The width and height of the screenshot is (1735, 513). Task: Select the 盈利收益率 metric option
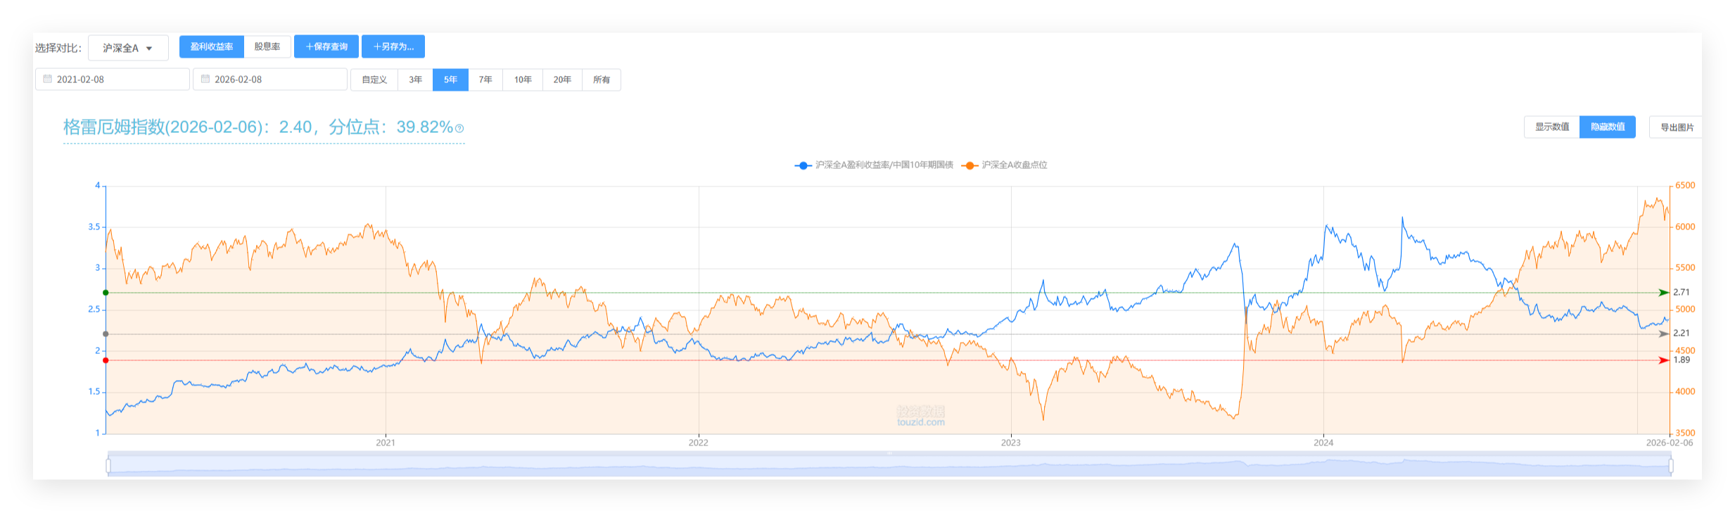212,46
